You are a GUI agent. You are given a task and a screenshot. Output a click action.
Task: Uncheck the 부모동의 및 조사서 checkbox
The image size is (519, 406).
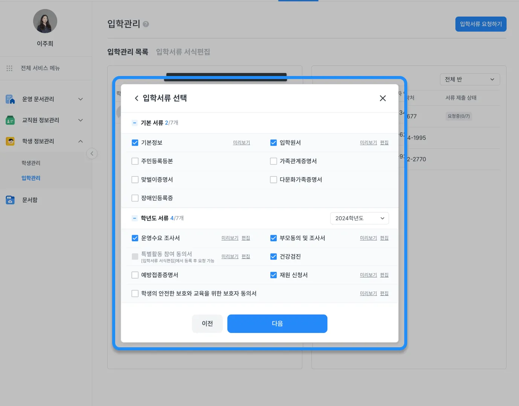274,238
